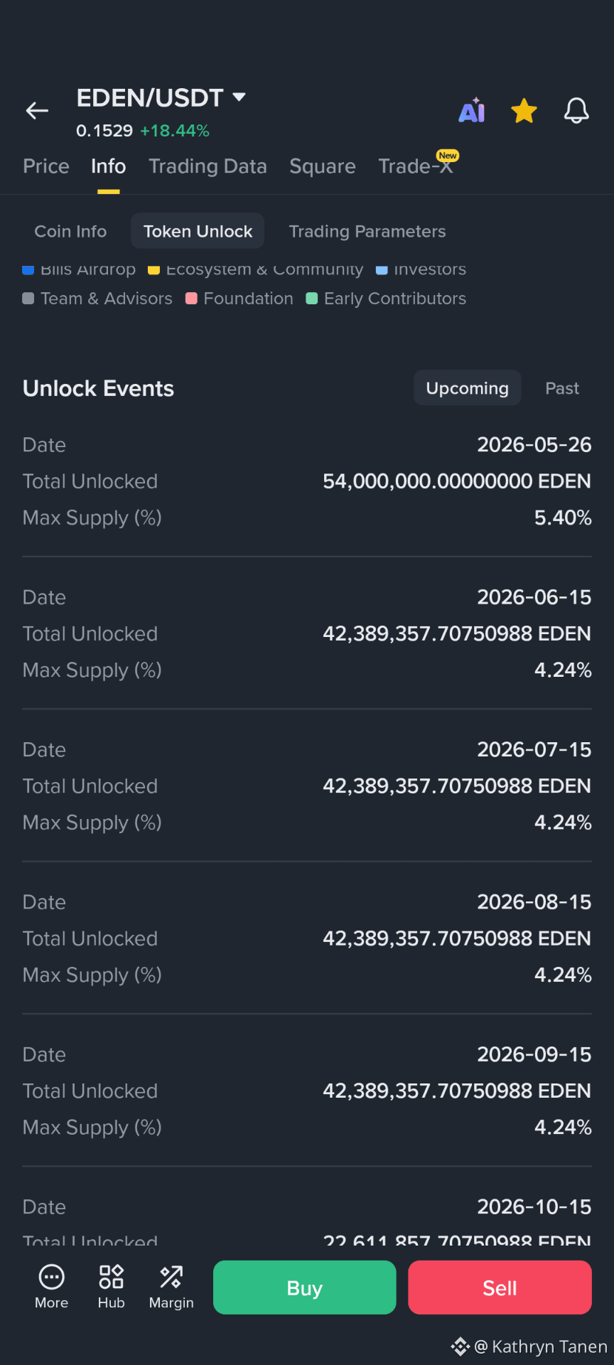Switch to the Trading Data tab
Viewport: 614px width, 1365px height.
point(208,166)
